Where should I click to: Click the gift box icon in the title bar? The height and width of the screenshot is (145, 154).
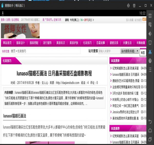click(134, 5)
